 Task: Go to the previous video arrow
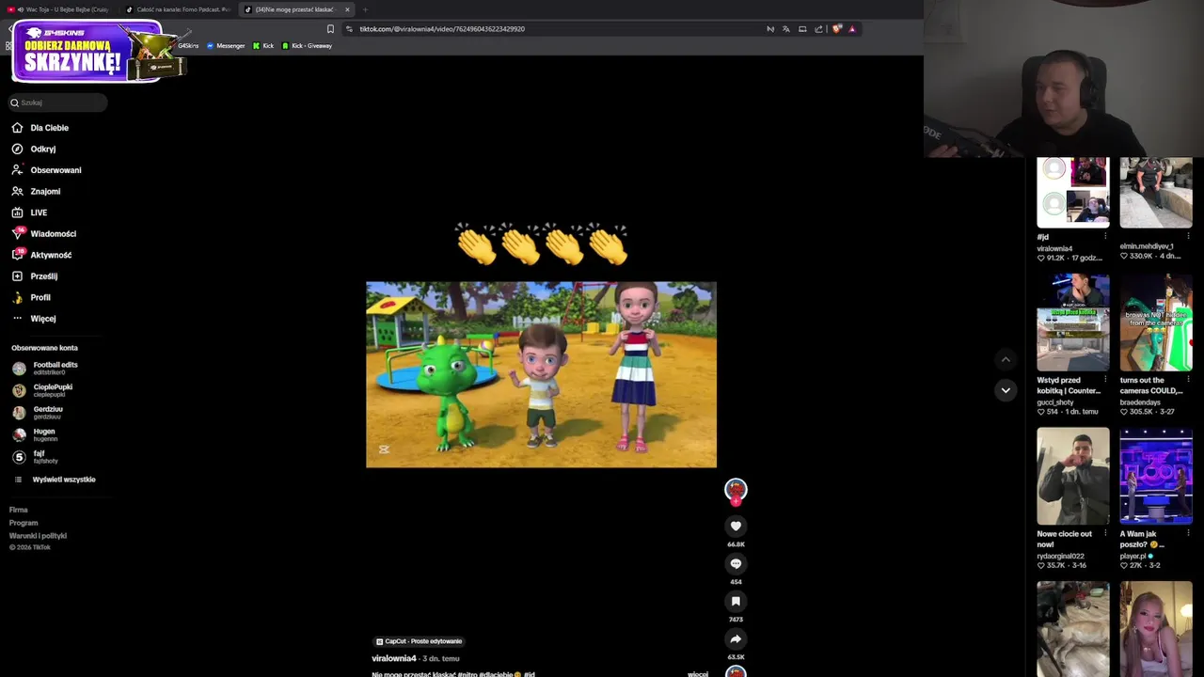tap(1006, 359)
